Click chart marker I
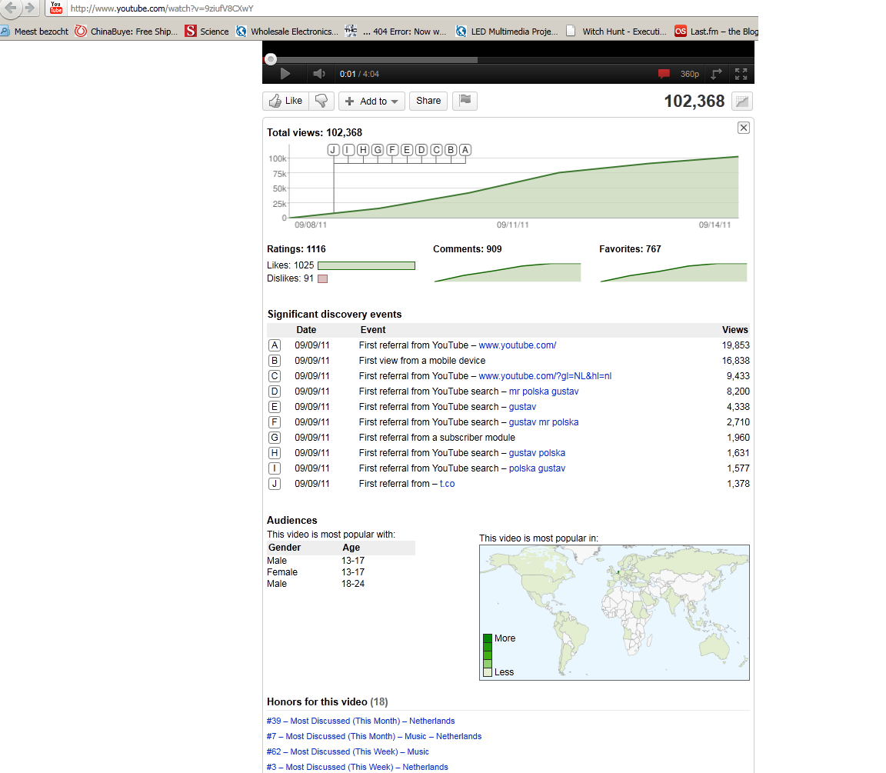The image size is (886, 773). click(348, 150)
